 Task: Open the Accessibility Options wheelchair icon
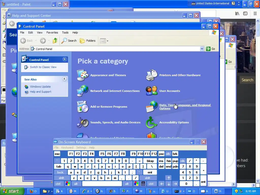[x=151, y=122]
